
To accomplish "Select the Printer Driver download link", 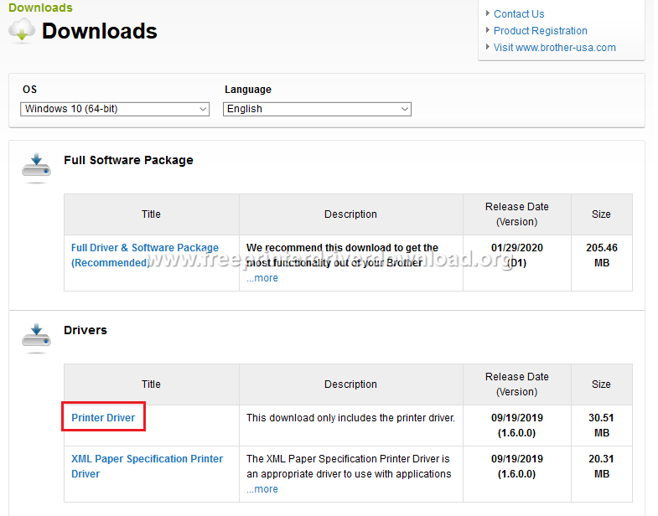I will 103,417.
